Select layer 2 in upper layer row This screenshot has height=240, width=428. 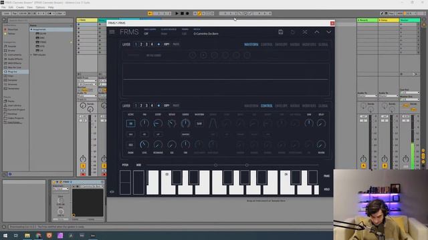[141, 45]
